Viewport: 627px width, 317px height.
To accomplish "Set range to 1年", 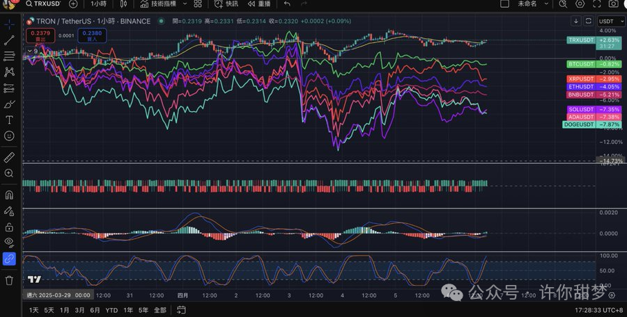I will click(x=128, y=310).
